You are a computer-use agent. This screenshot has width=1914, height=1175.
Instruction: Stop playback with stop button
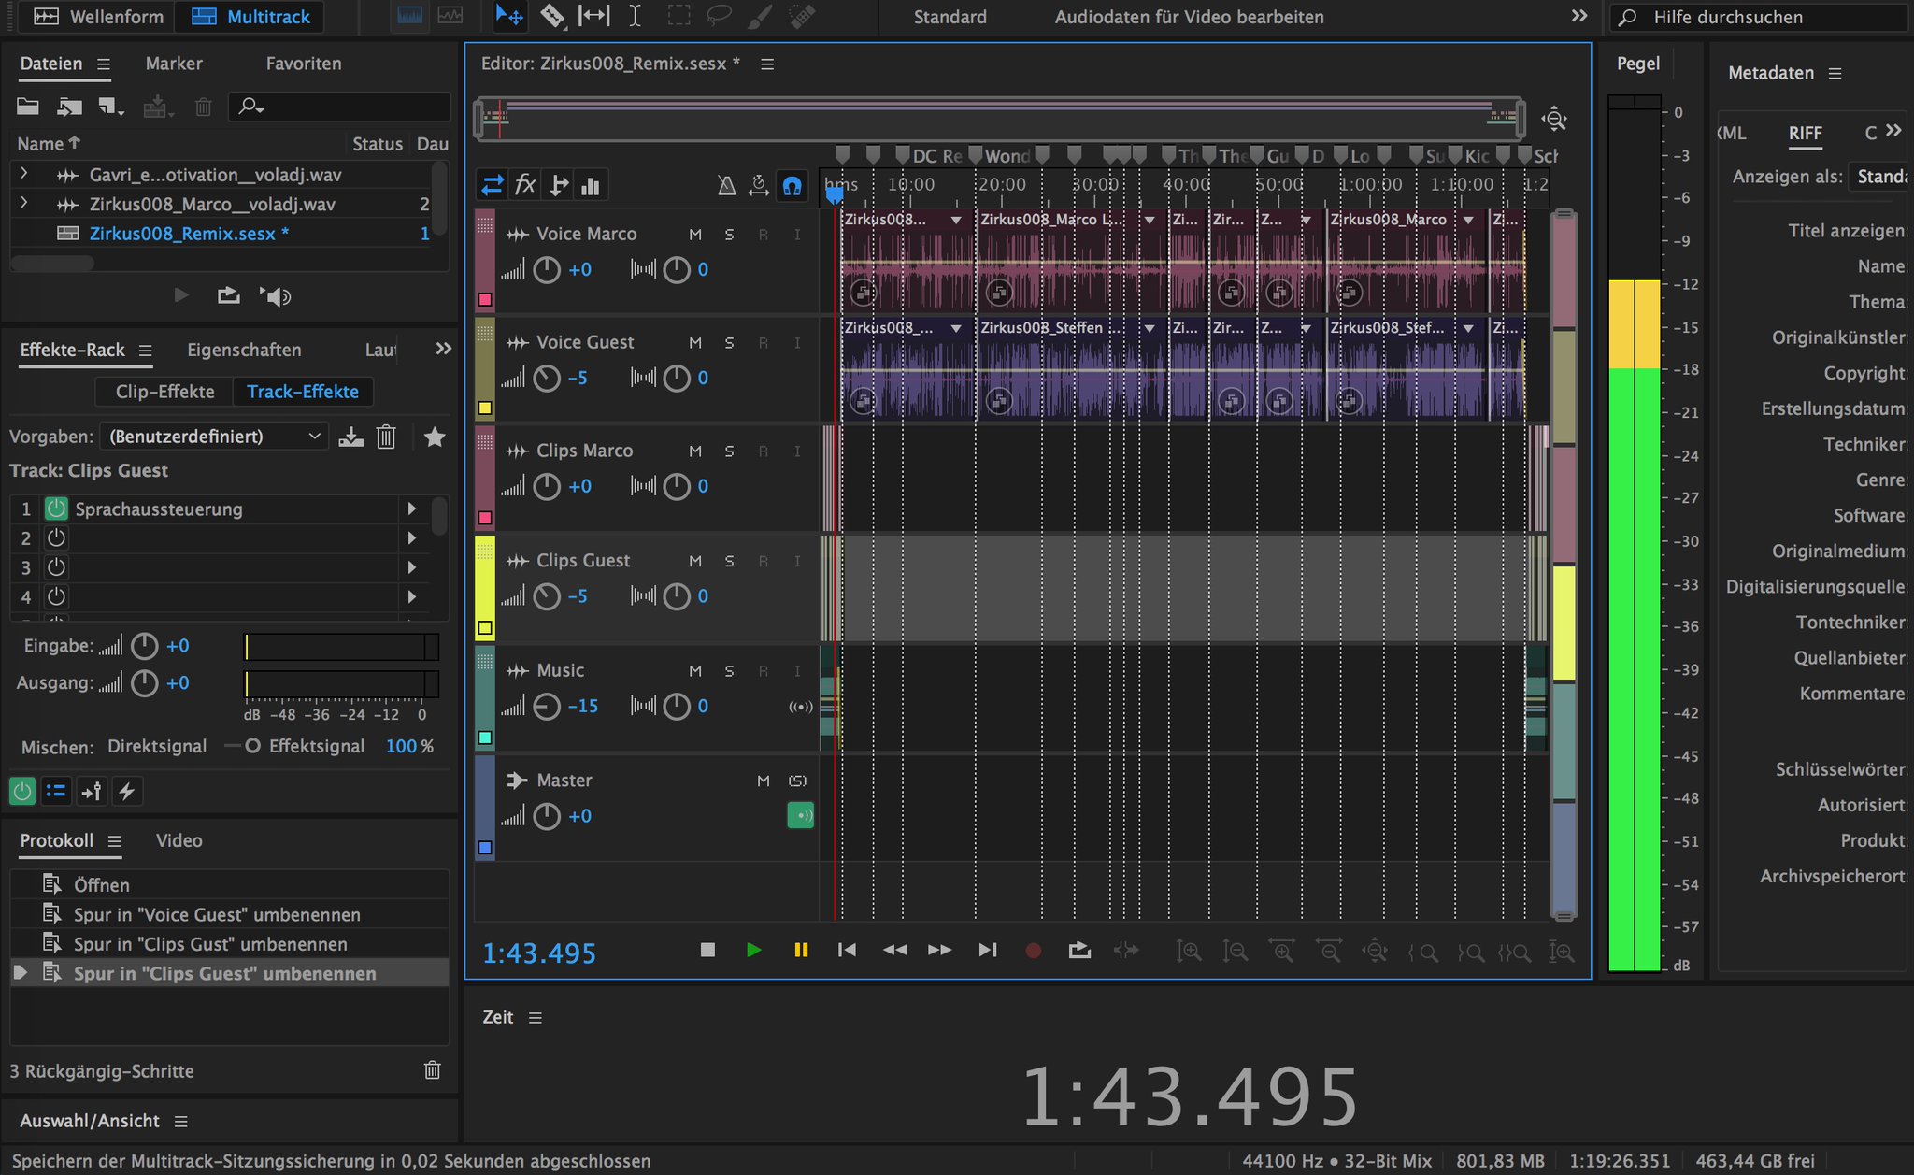click(x=707, y=950)
